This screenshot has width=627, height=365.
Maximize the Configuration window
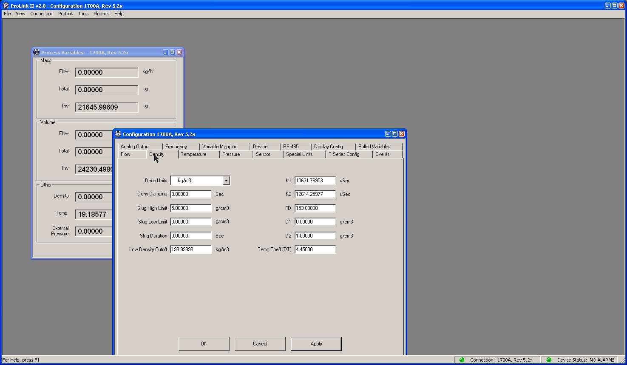point(394,134)
